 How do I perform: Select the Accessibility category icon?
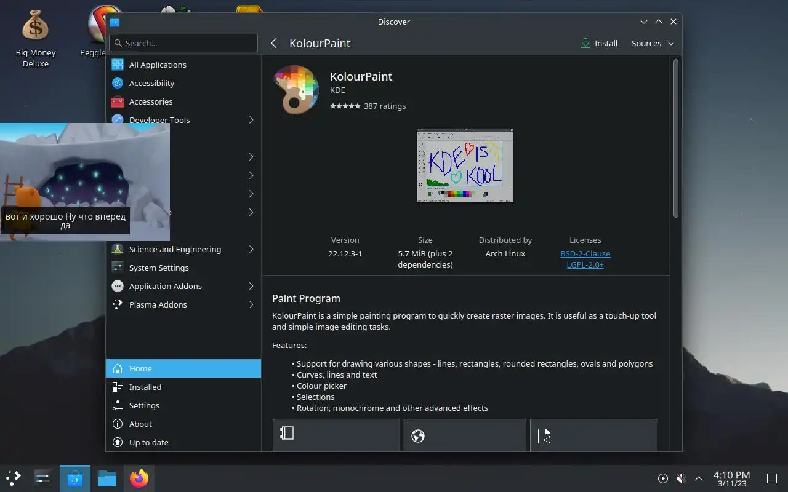(x=118, y=83)
